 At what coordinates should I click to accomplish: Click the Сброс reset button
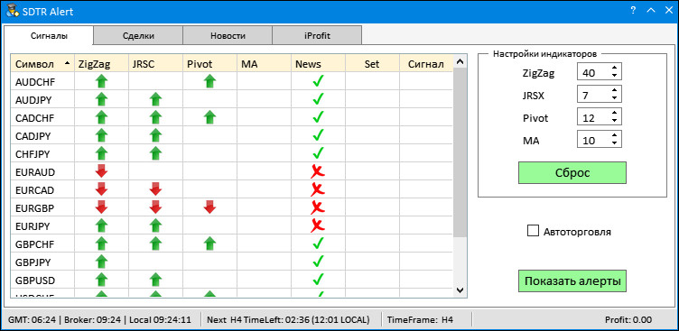[572, 172]
